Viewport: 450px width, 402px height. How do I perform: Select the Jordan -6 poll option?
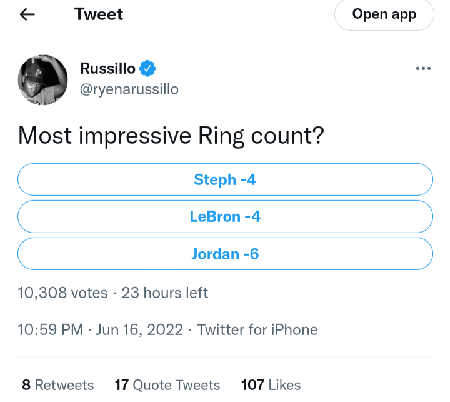[225, 254]
